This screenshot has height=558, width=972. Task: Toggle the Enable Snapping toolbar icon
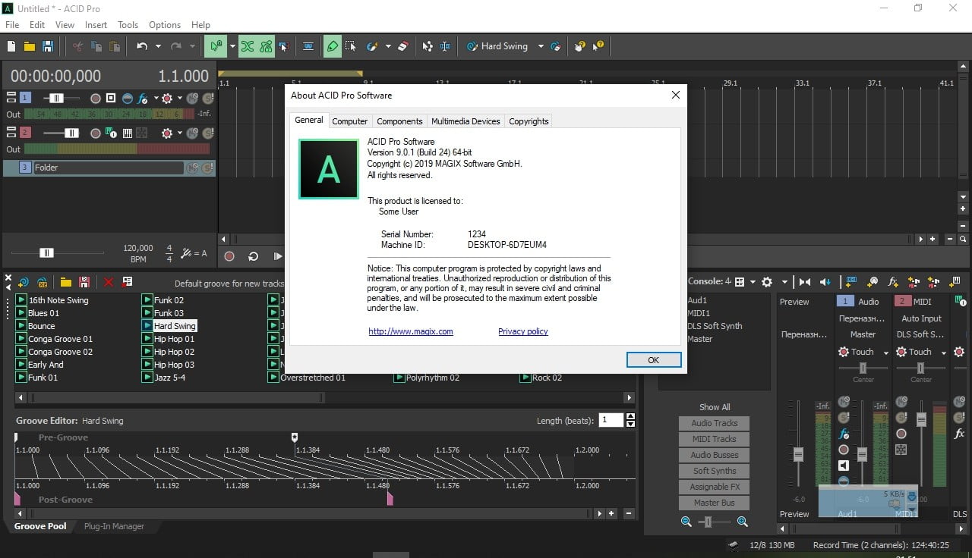pos(216,46)
